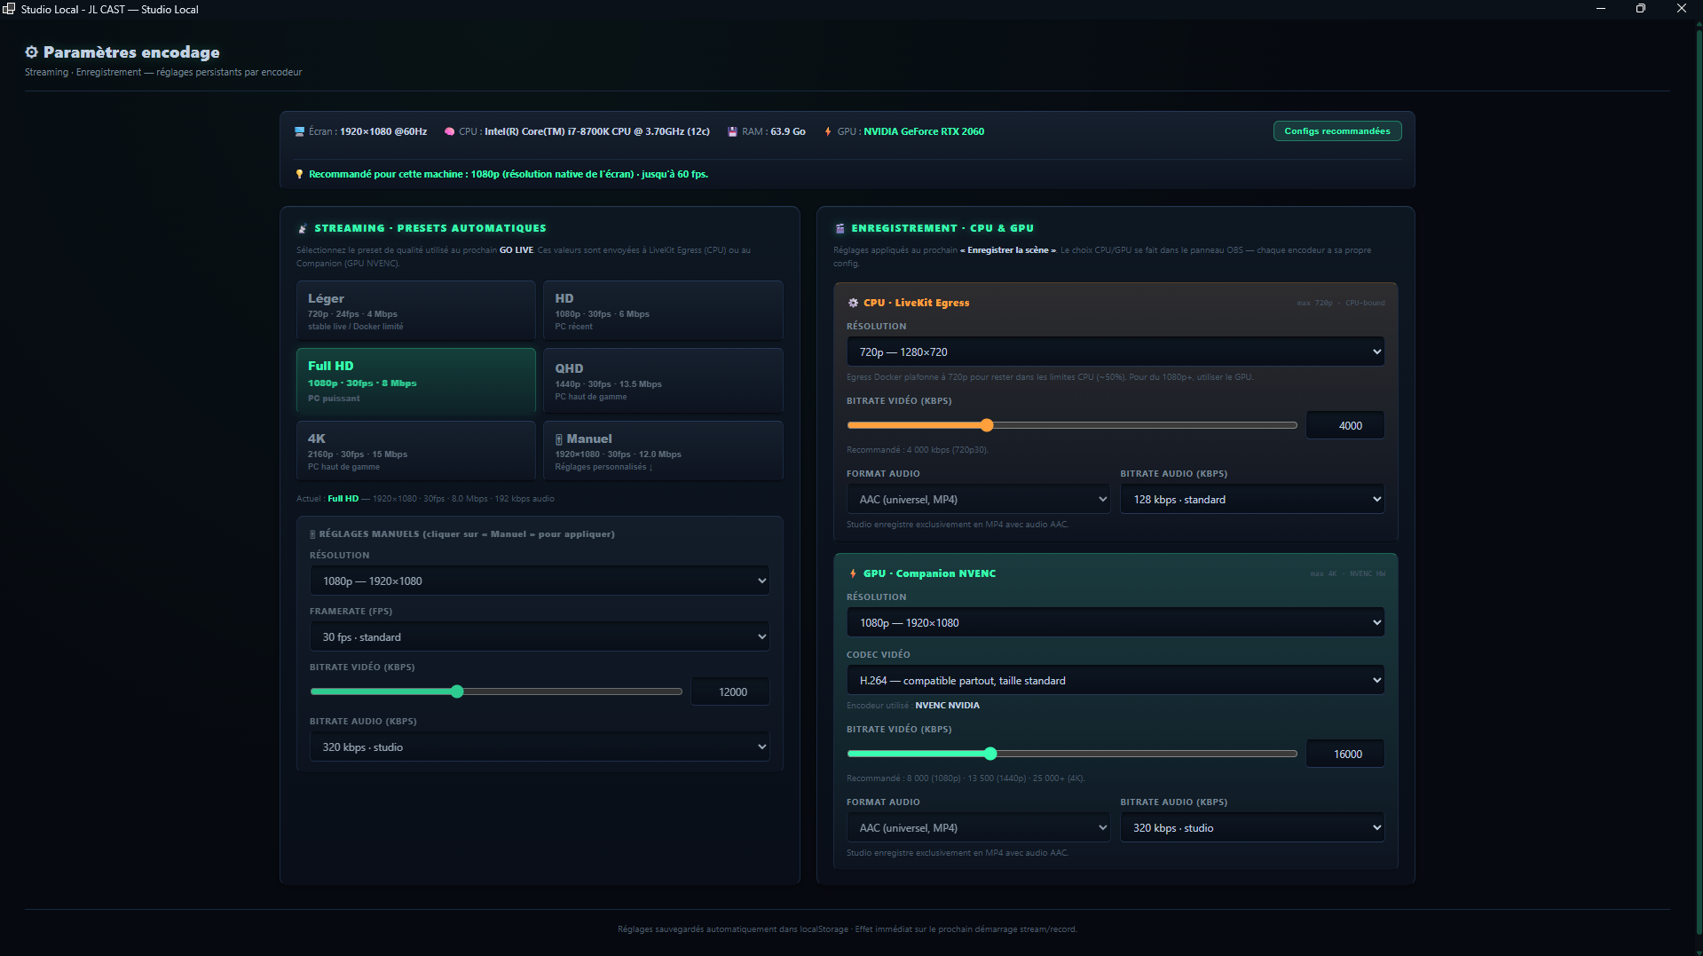The height and width of the screenshot is (956, 1703).
Task: Select the 4K 2160p preset
Action: pyautogui.click(x=415, y=451)
